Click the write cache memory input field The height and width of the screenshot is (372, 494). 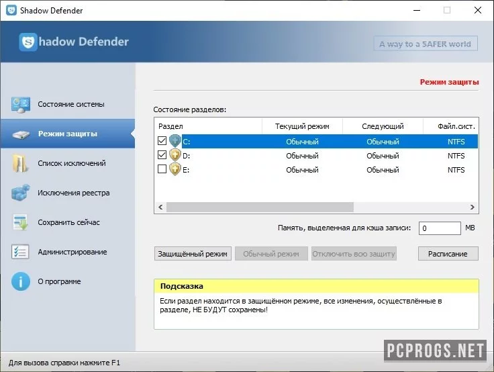tap(440, 228)
